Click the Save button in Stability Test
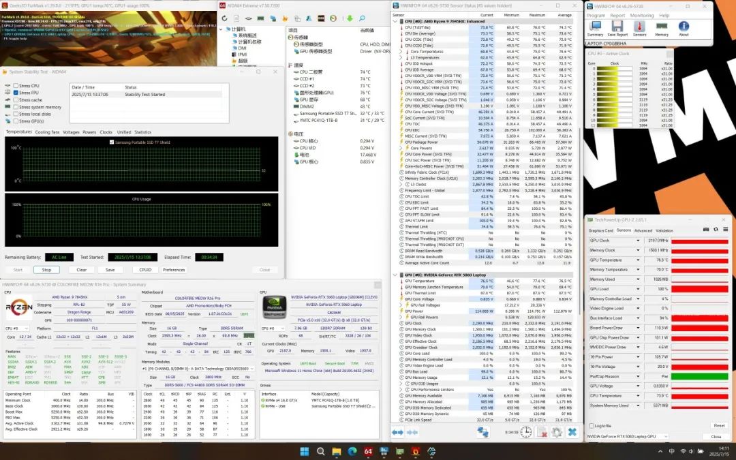 click(110, 270)
